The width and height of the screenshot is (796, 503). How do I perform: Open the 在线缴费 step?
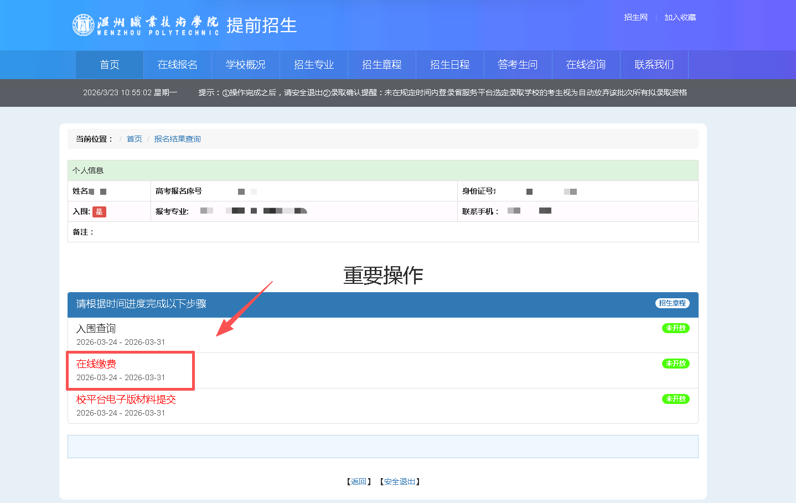click(96, 364)
